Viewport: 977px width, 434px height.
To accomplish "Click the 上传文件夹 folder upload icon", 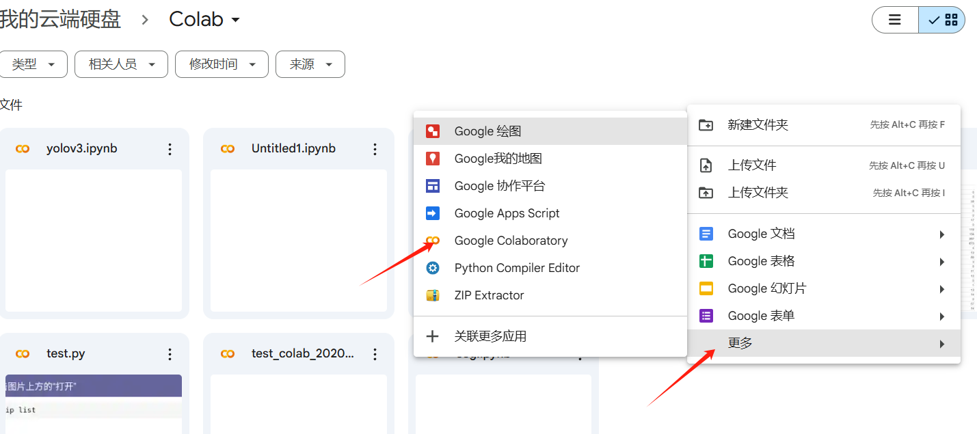I will point(706,193).
